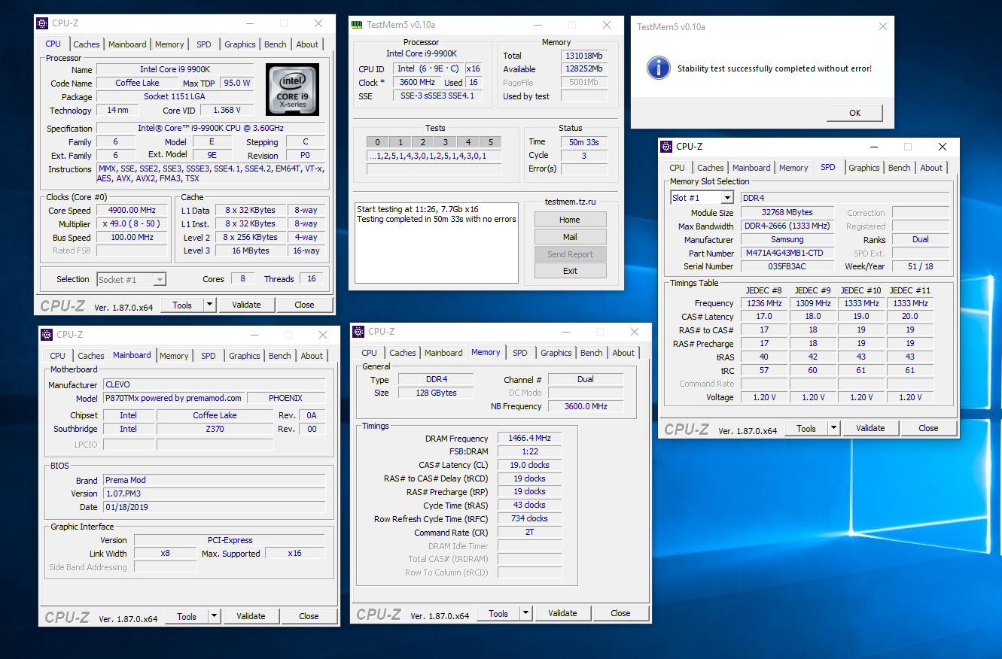Viewport: 1002px width, 659px height.
Task: Click the testmem.tz.ru label
Action: pyautogui.click(x=570, y=202)
